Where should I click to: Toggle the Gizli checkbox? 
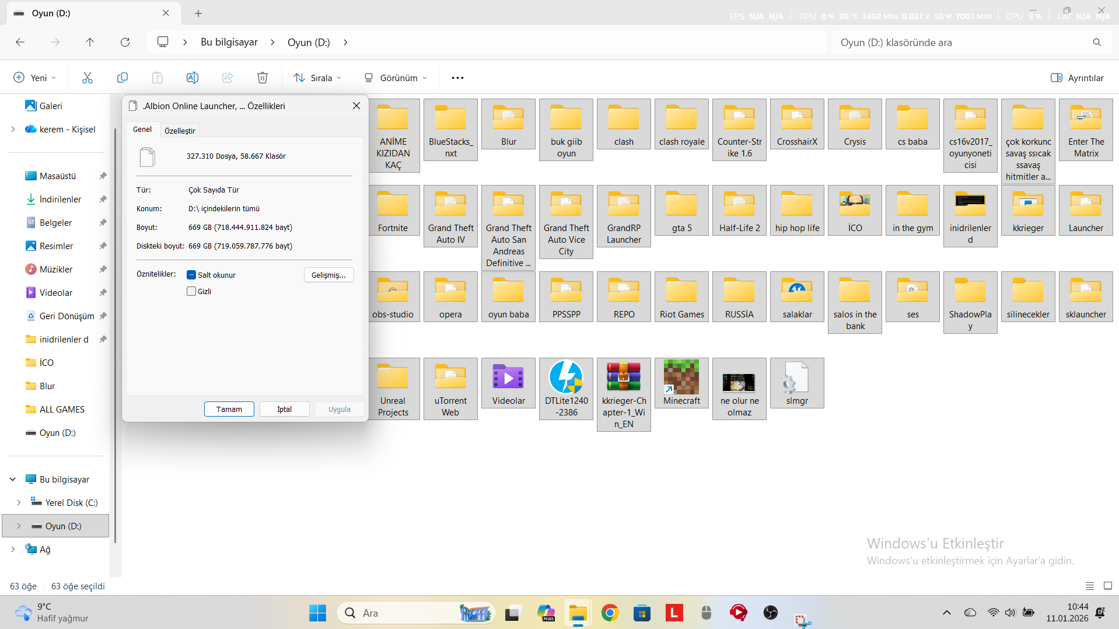191,291
